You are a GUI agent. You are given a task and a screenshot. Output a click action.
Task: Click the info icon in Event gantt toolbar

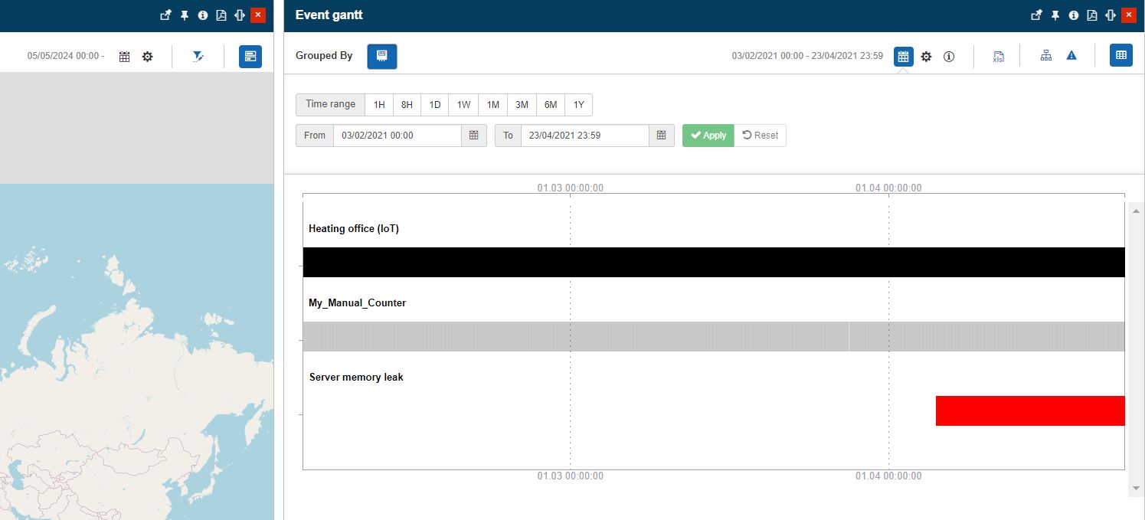click(949, 56)
